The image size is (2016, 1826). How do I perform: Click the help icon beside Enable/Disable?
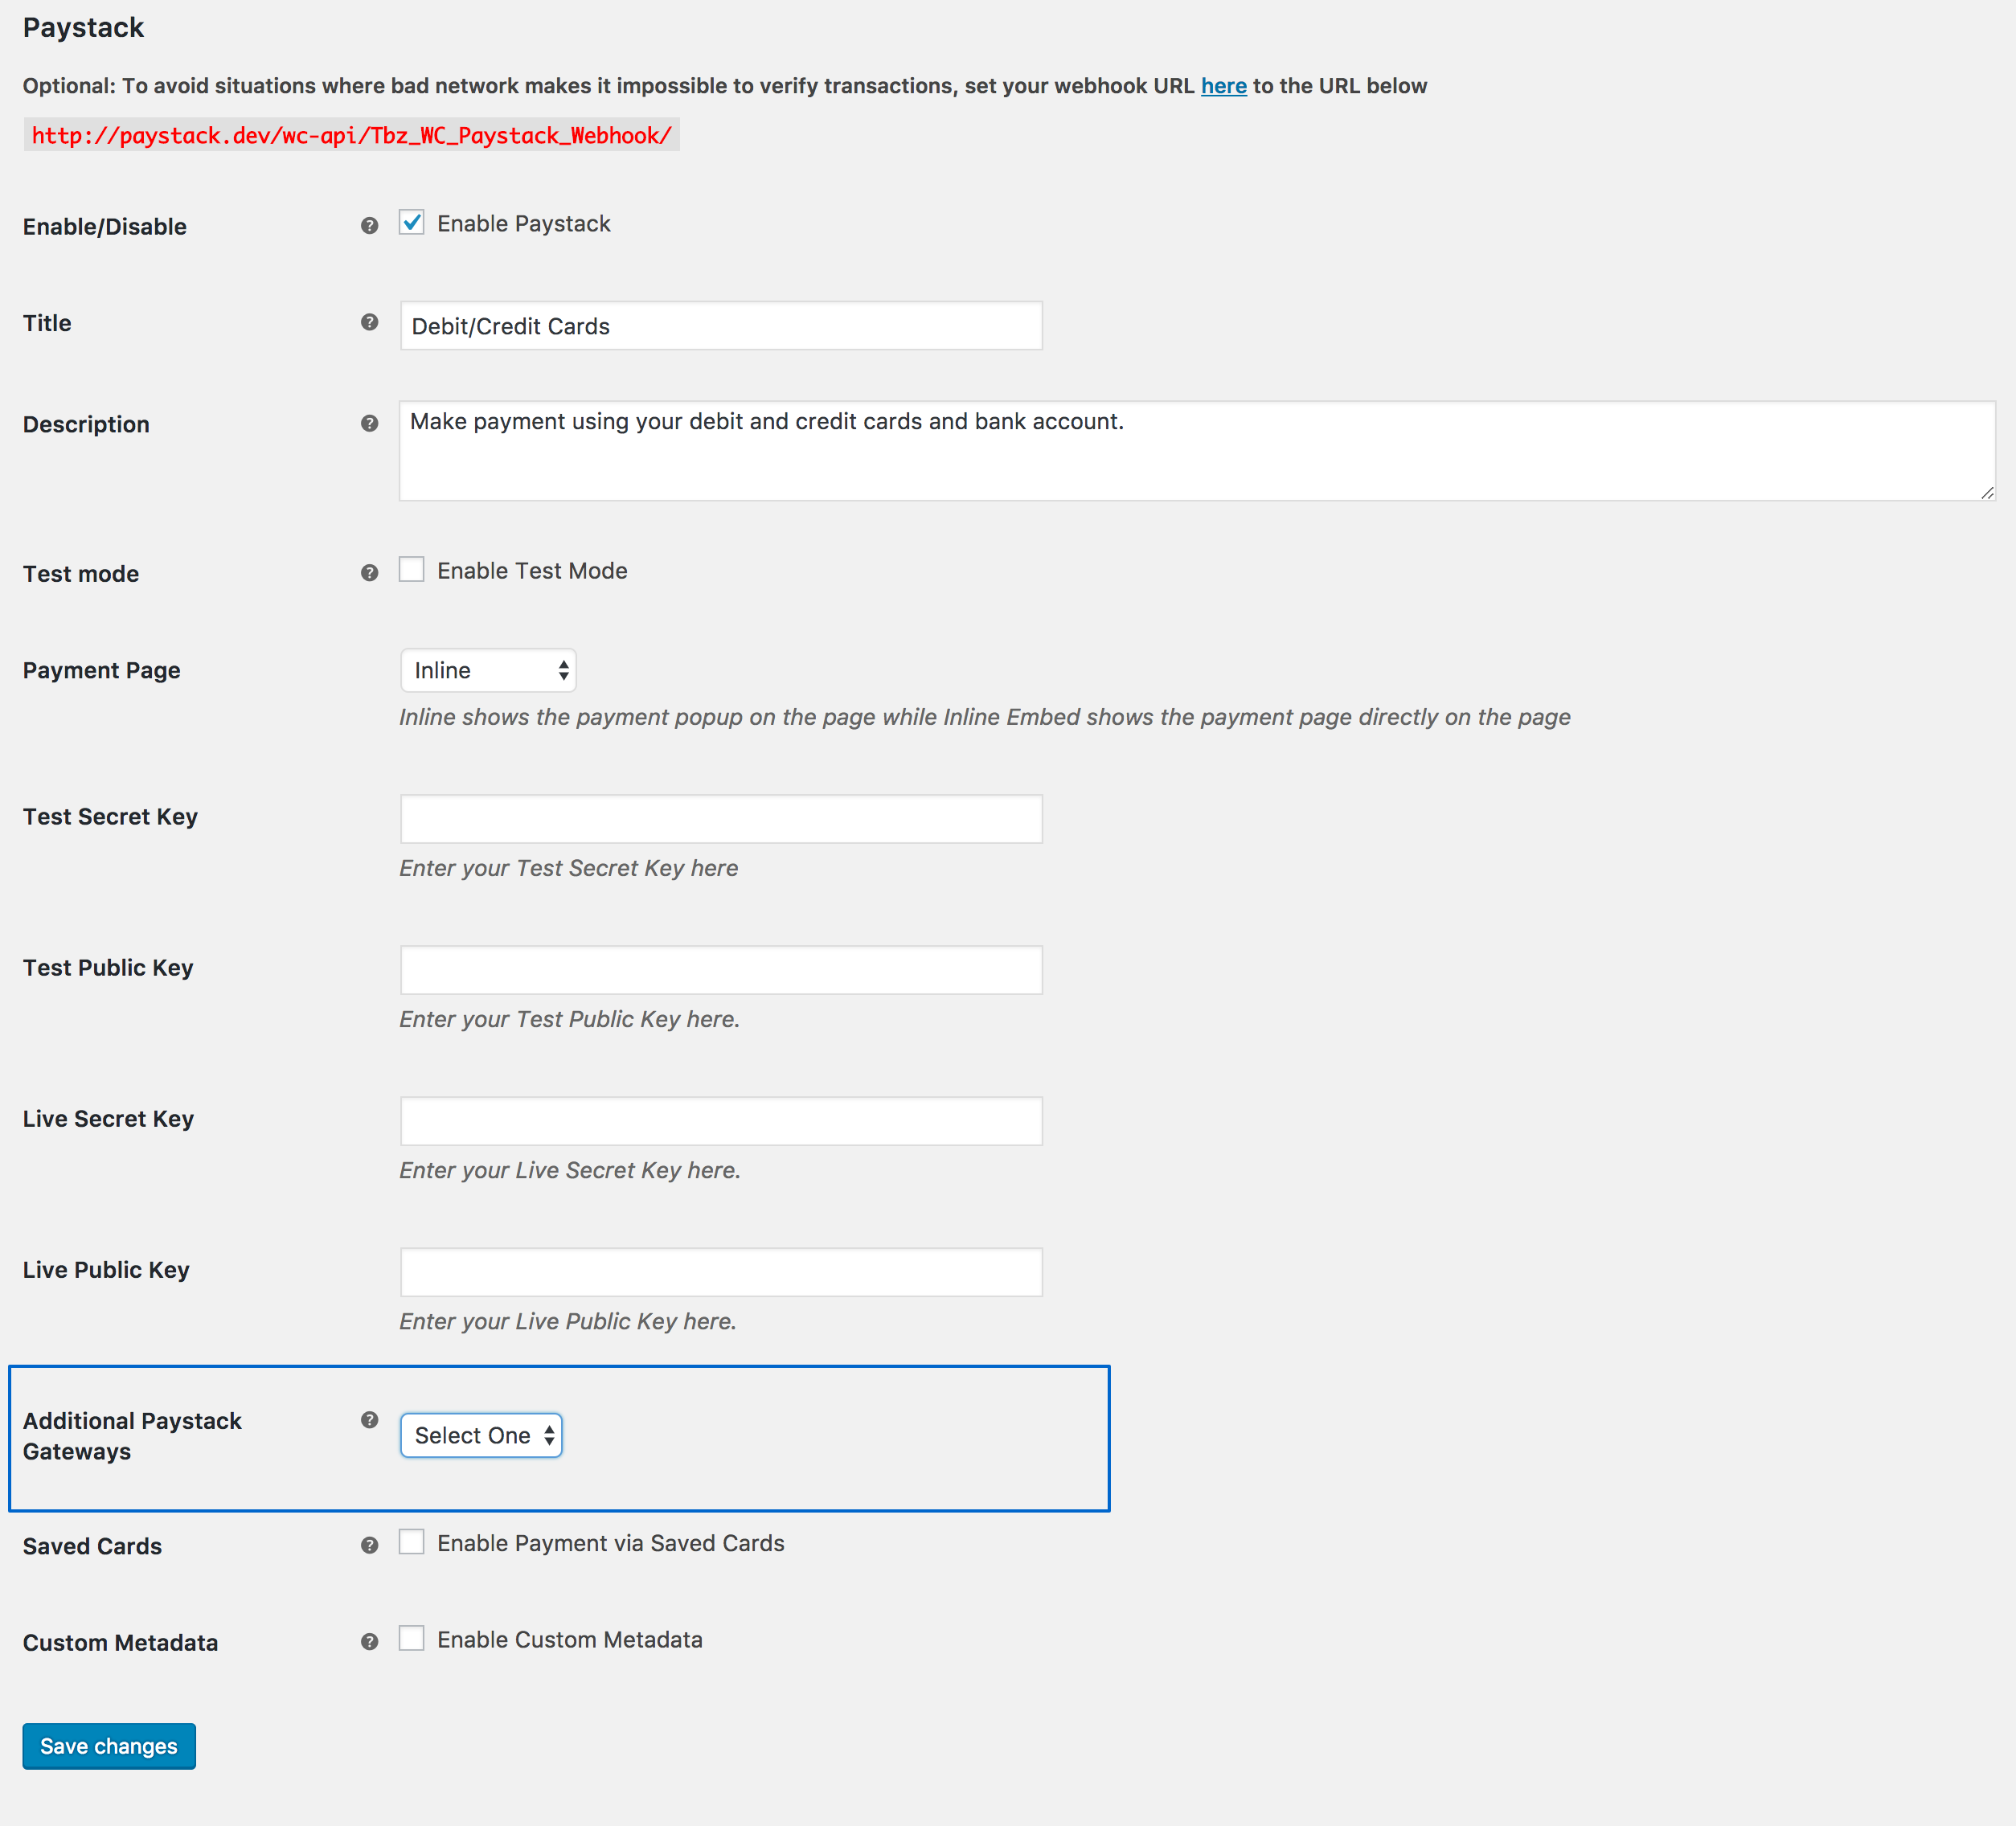tap(370, 224)
